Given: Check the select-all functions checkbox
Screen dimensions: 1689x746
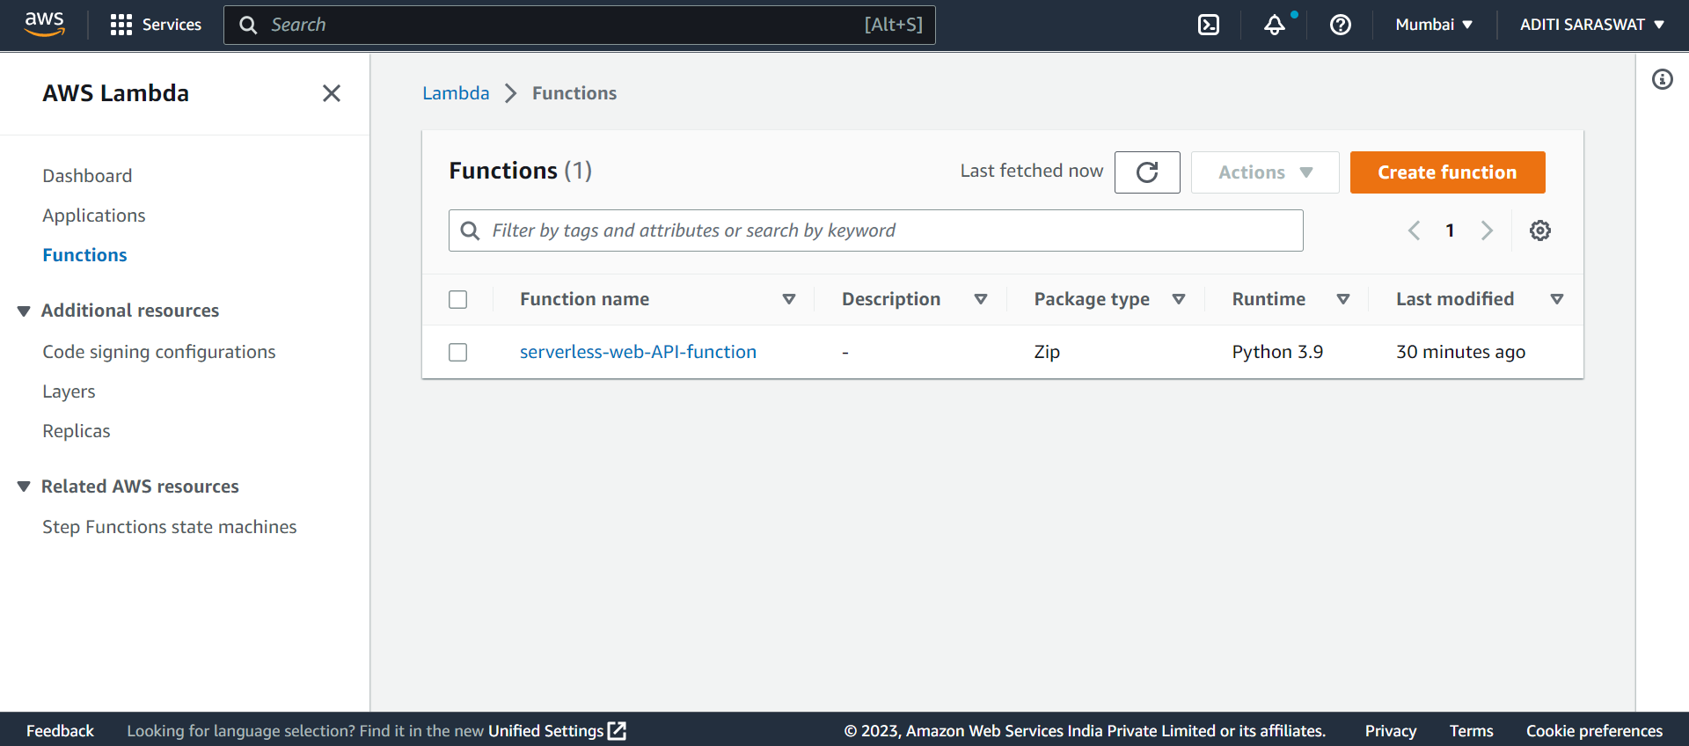Looking at the screenshot, I should click(457, 299).
